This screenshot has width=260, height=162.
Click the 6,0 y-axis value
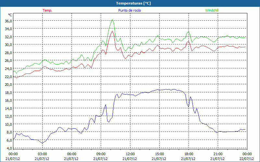(x=9, y=140)
